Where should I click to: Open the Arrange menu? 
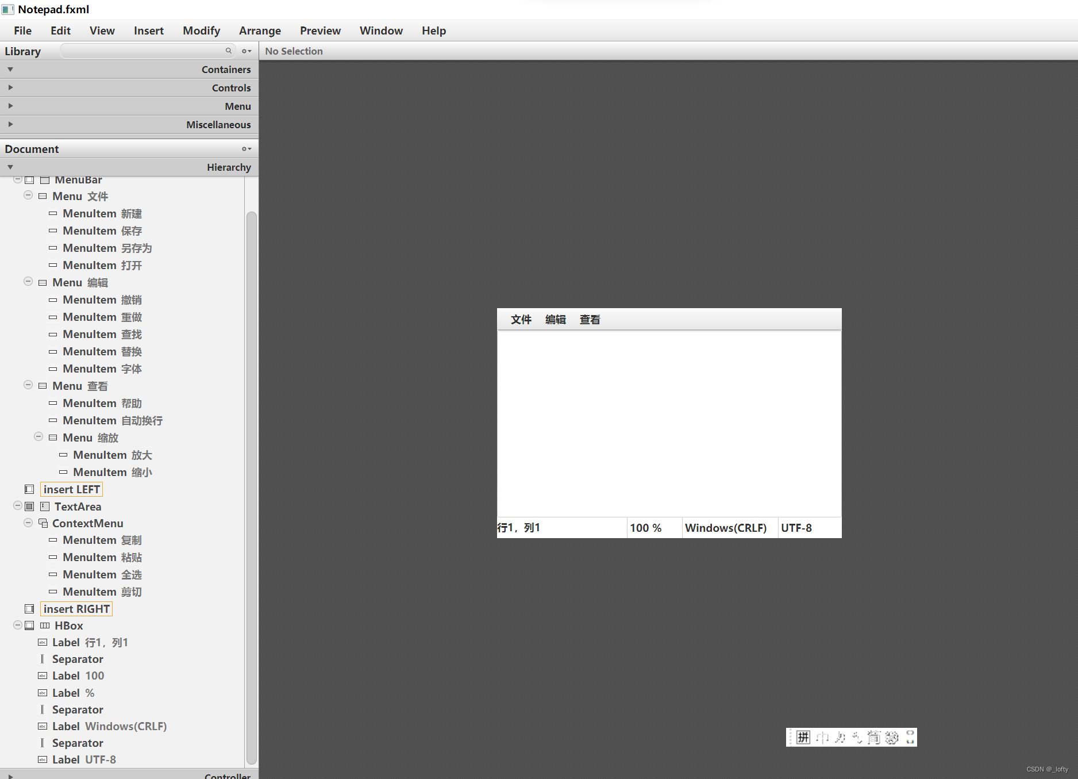pos(260,30)
